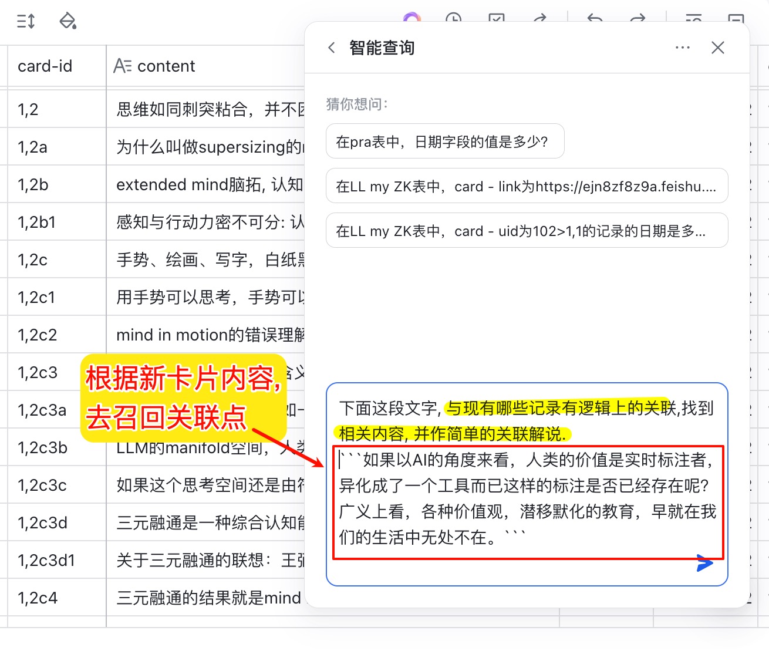Choose suggestion about card - link feishu URL

527,186
